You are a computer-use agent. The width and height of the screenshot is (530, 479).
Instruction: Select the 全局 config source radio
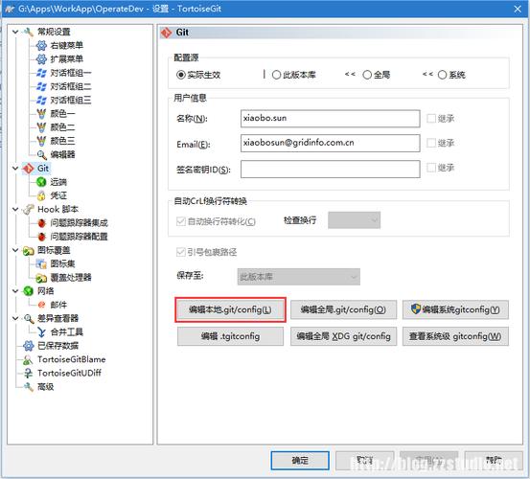click(x=367, y=75)
